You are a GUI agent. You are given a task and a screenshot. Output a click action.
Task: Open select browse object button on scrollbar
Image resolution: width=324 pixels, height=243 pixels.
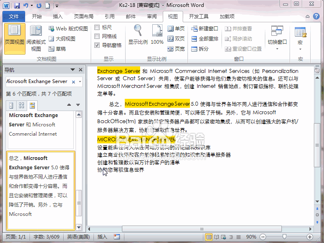[317, 215]
